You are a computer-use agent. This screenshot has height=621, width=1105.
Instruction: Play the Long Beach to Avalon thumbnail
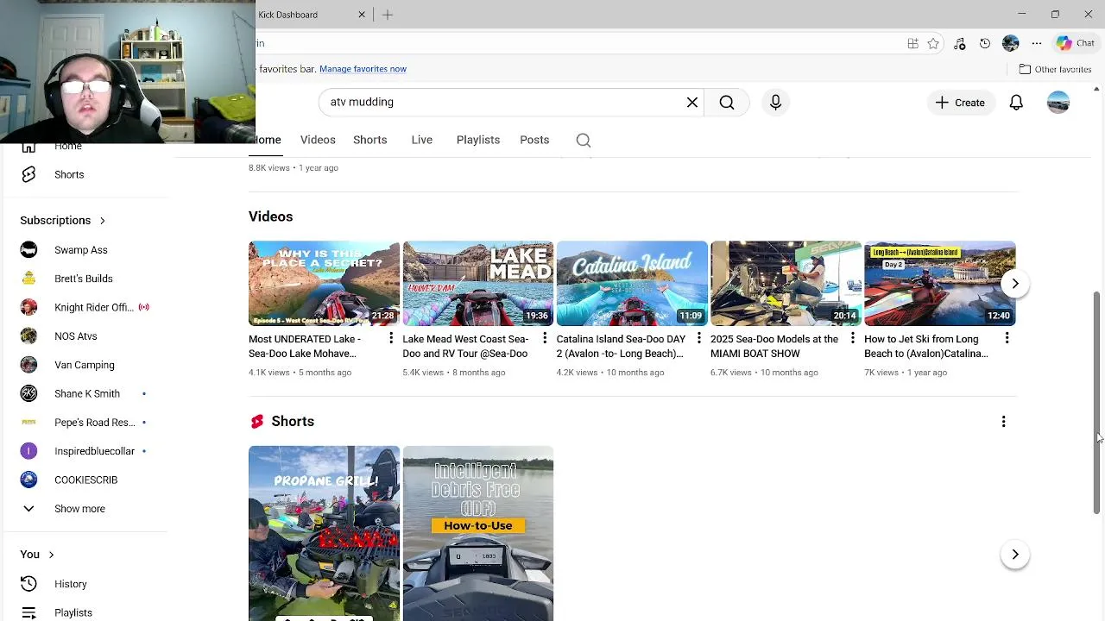[939, 283]
